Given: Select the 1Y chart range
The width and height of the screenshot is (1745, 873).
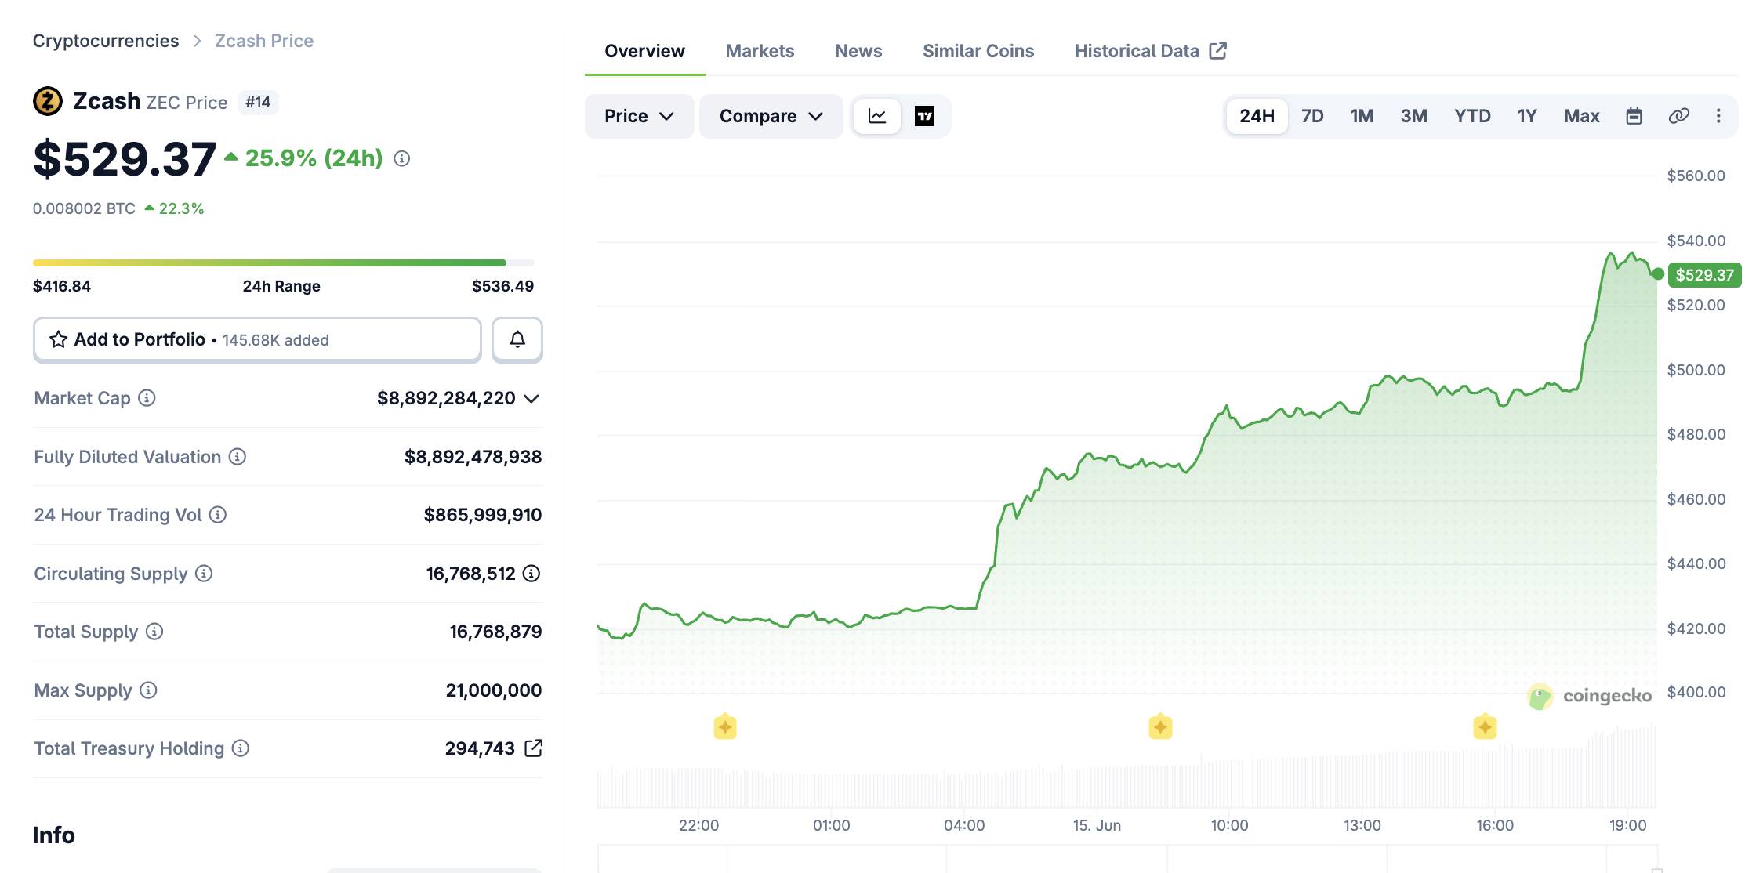Looking at the screenshot, I should pyautogui.click(x=1527, y=116).
